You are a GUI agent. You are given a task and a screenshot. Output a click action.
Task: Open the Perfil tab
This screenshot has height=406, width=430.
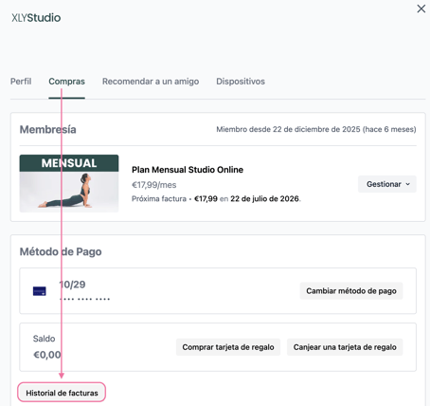coord(21,82)
